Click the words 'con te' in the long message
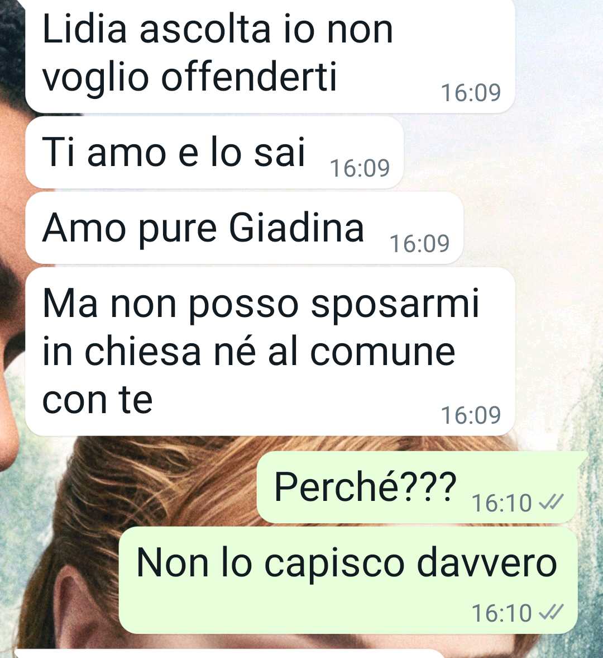The height and width of the screenshot is (658, 603). [97, 400]
